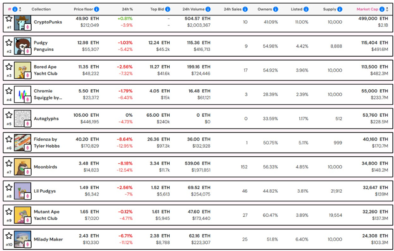The width and height of the screenshot is (394, 251).
Task: Sort by the Market Cap column header
Action: click(367, 9)
